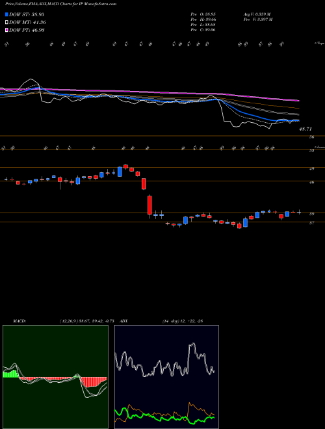
Task: Open the ADX indicator panel
Action: coord(166,377)
